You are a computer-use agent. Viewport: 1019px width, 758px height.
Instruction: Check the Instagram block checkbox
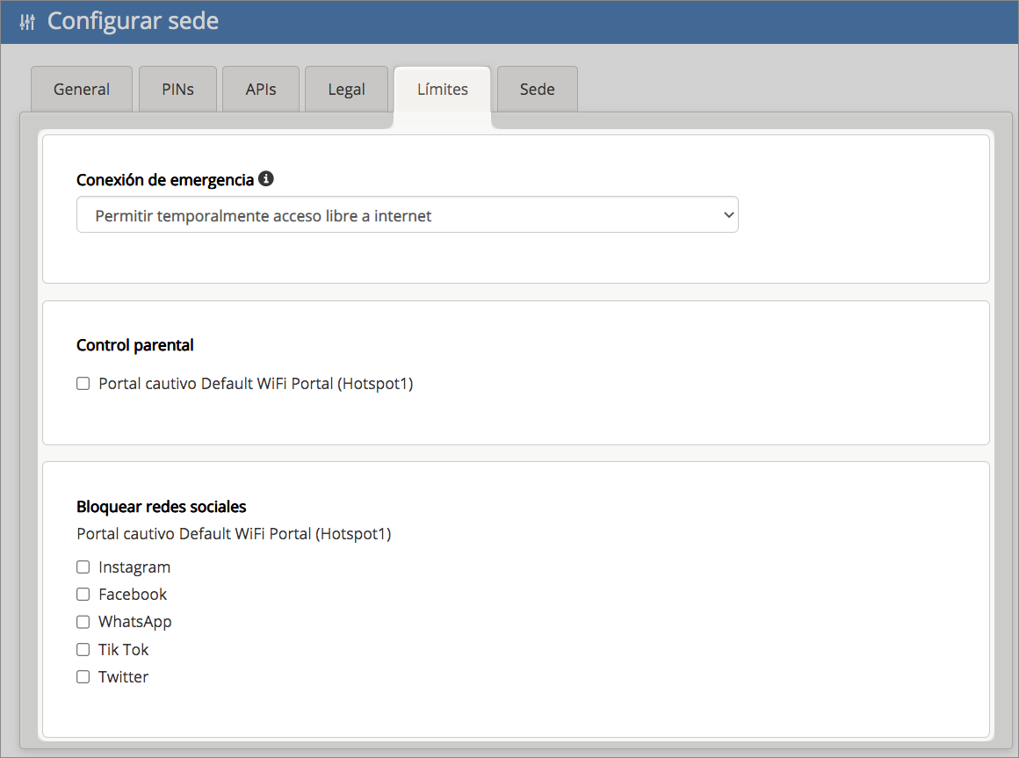coord(83,567)
